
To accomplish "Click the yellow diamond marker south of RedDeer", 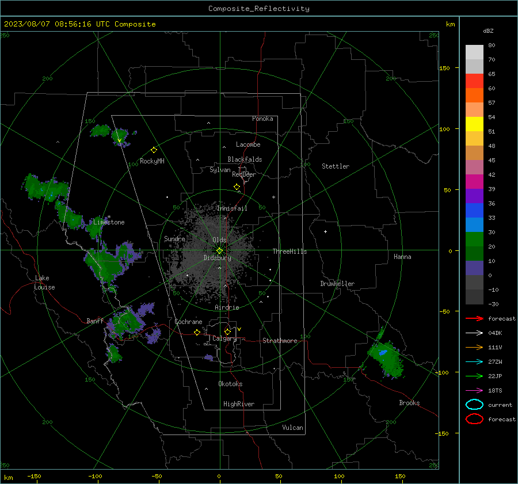I will coord(237,186).
